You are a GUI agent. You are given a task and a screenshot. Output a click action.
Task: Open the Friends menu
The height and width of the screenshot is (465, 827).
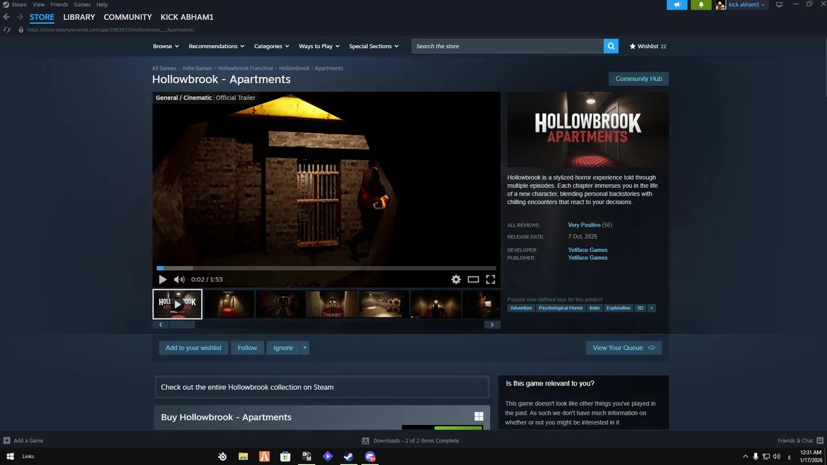click(x=59, y=5)
